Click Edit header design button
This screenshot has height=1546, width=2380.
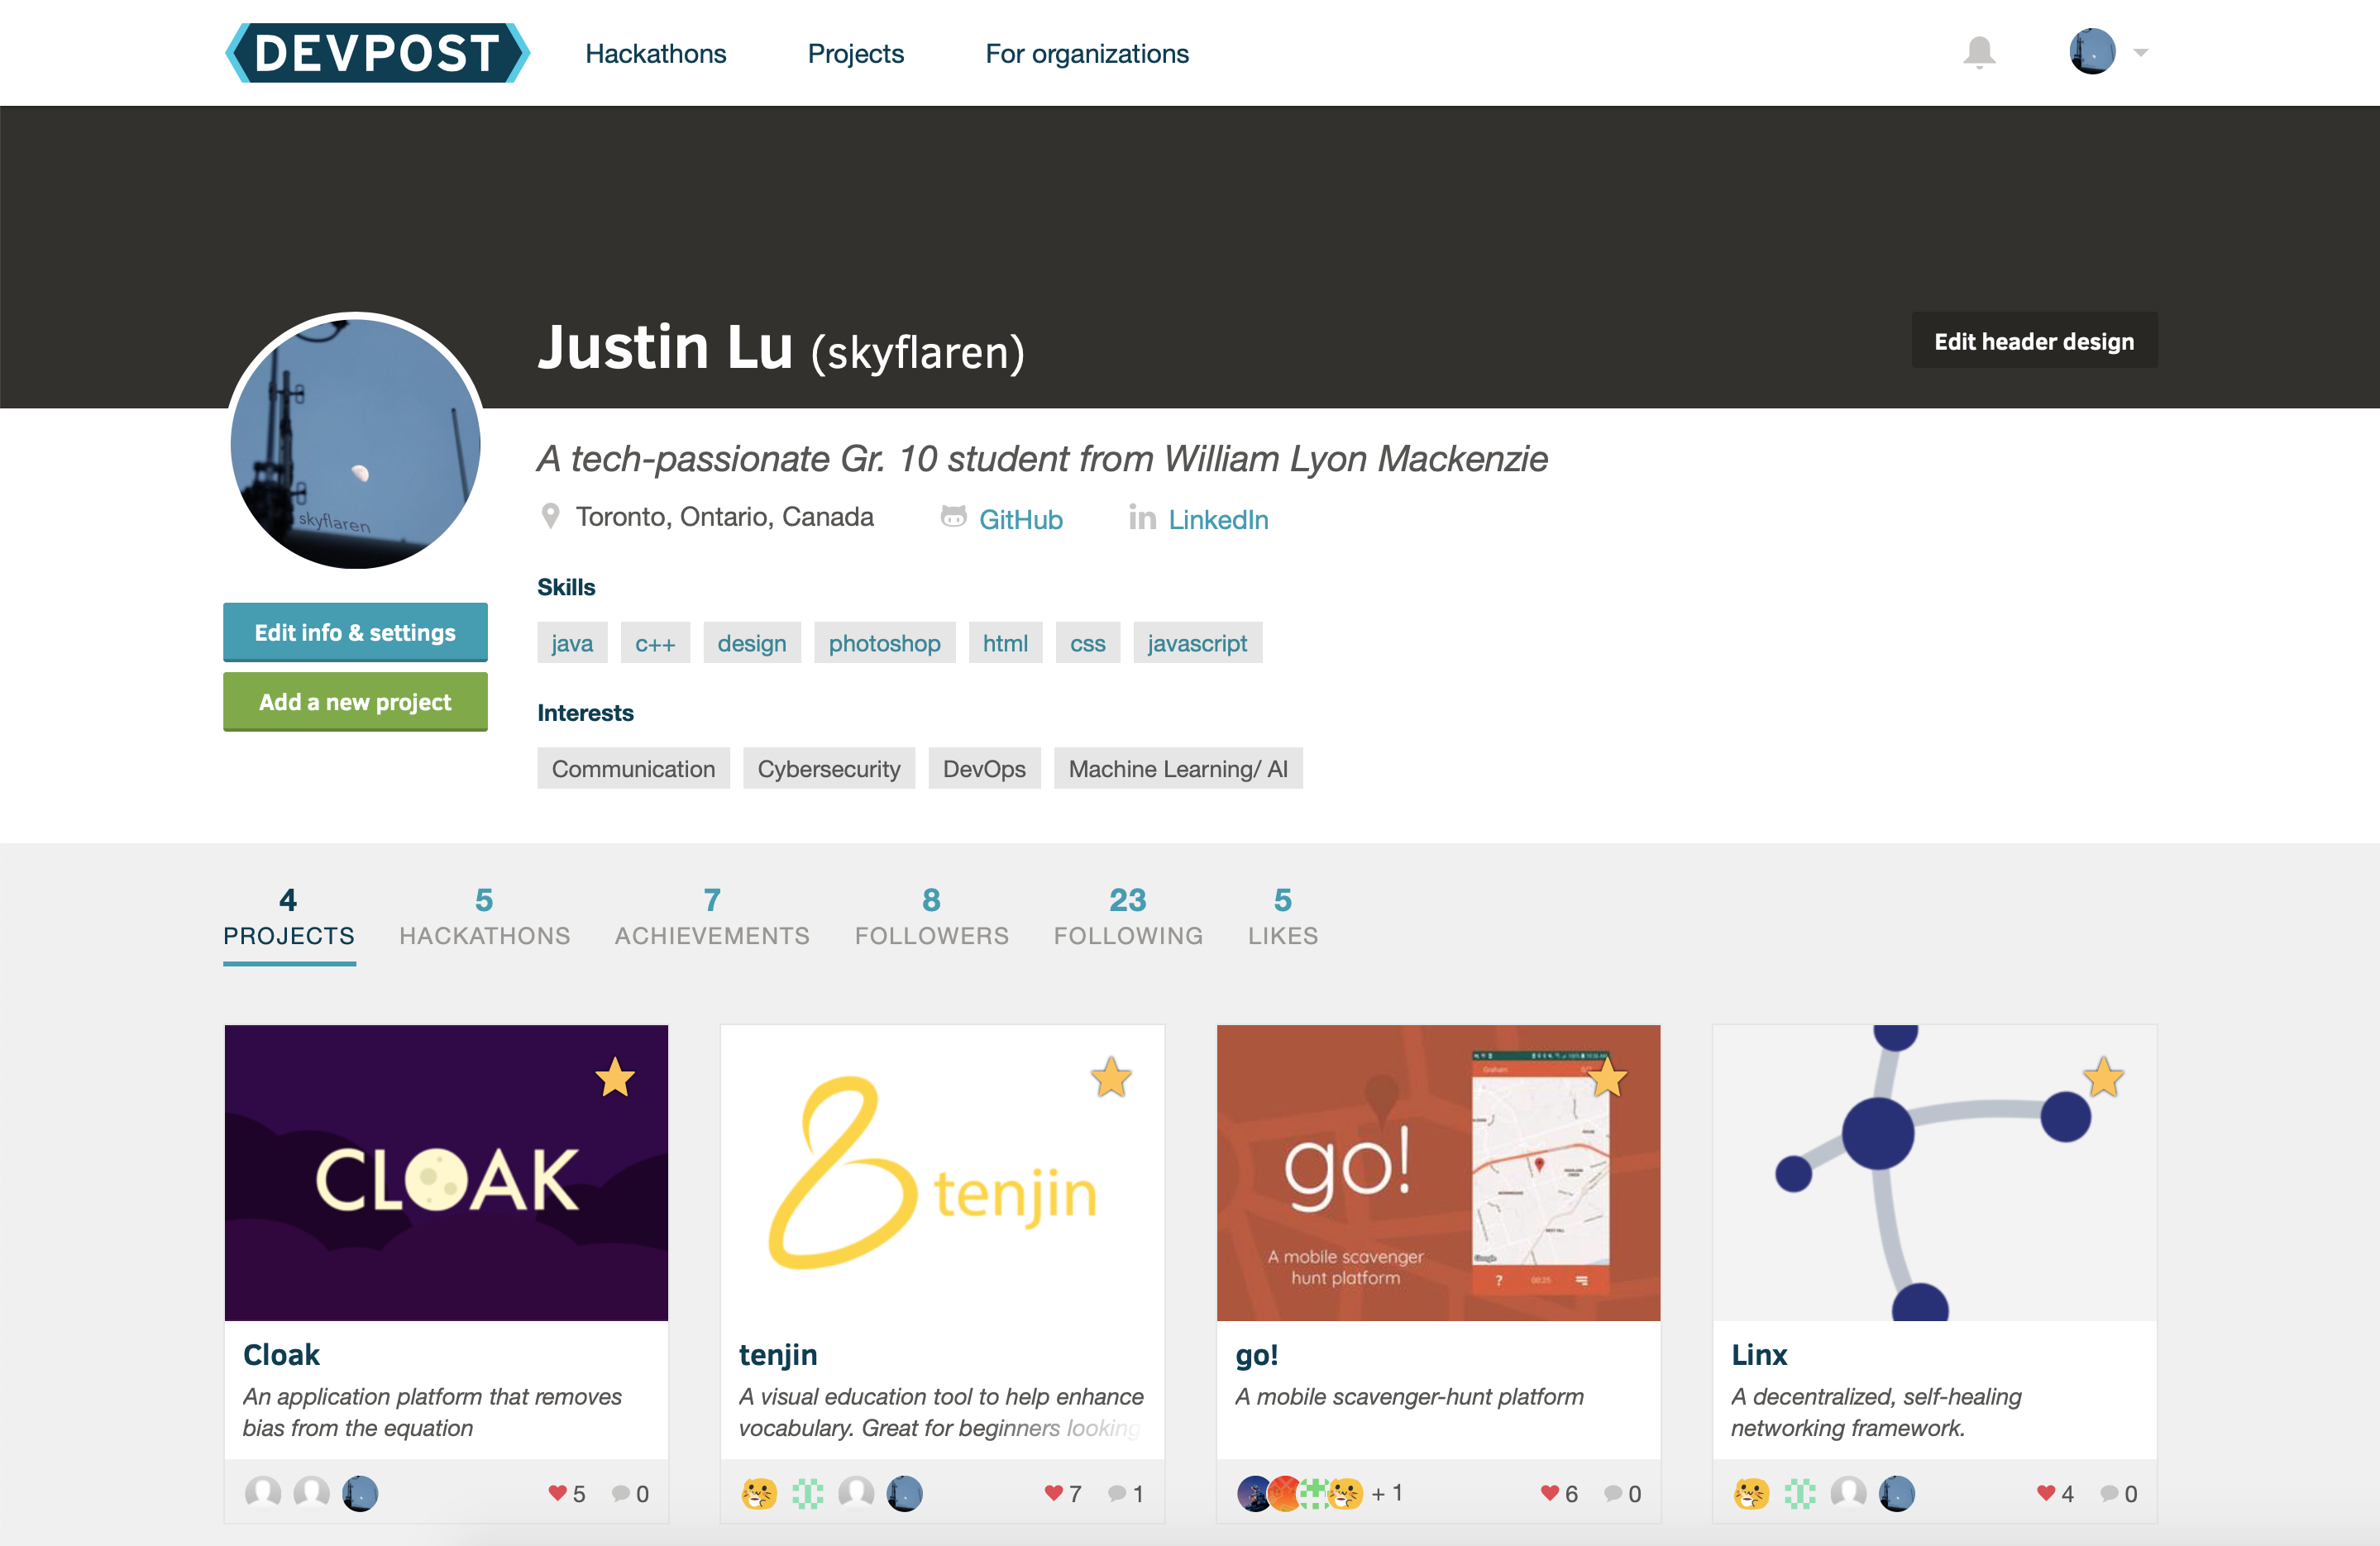(x=2033, y=341)
